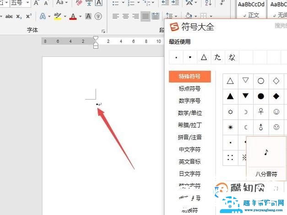Insert the hollow diamond ◇ symbol
The width and height of the screenshot is (287, 215).
pyautogui.click(x=276, y=81)
